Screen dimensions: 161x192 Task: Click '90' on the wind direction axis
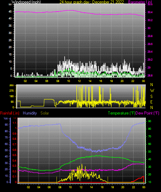coord(12,102)
